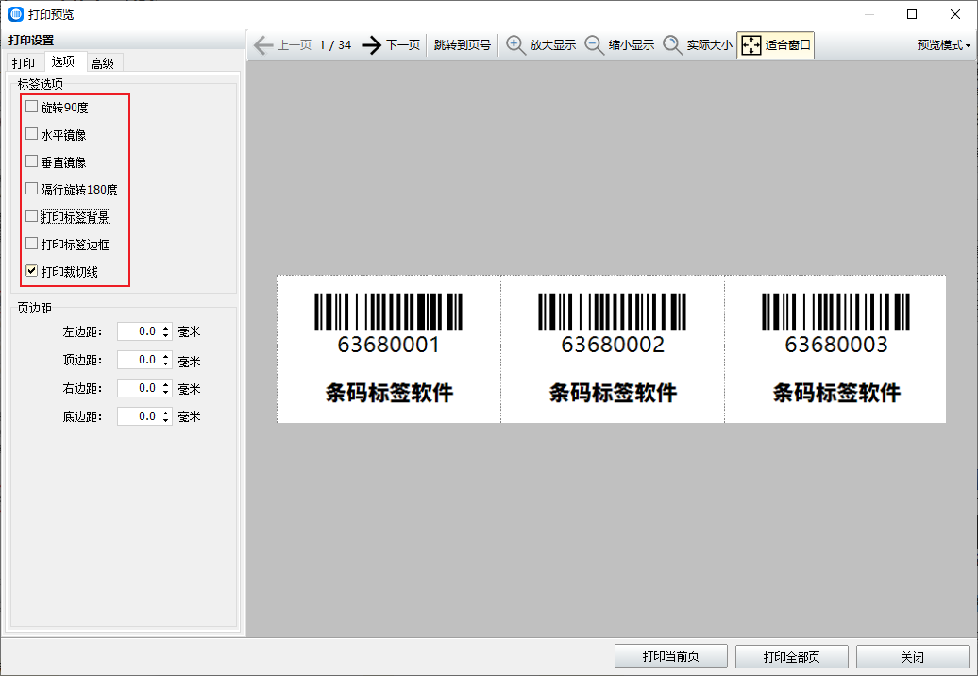Screen dimensions: 978x676
Task: Click the 打印当前页 button
Action: (671, 657)
